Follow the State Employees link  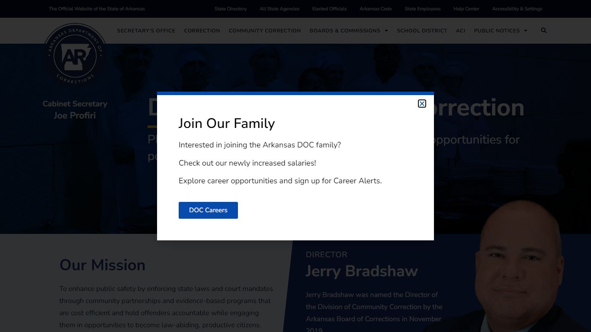point(422,9)
